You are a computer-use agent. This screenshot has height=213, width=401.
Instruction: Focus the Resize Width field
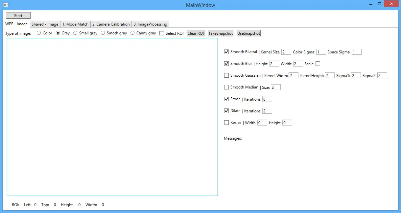262,123
